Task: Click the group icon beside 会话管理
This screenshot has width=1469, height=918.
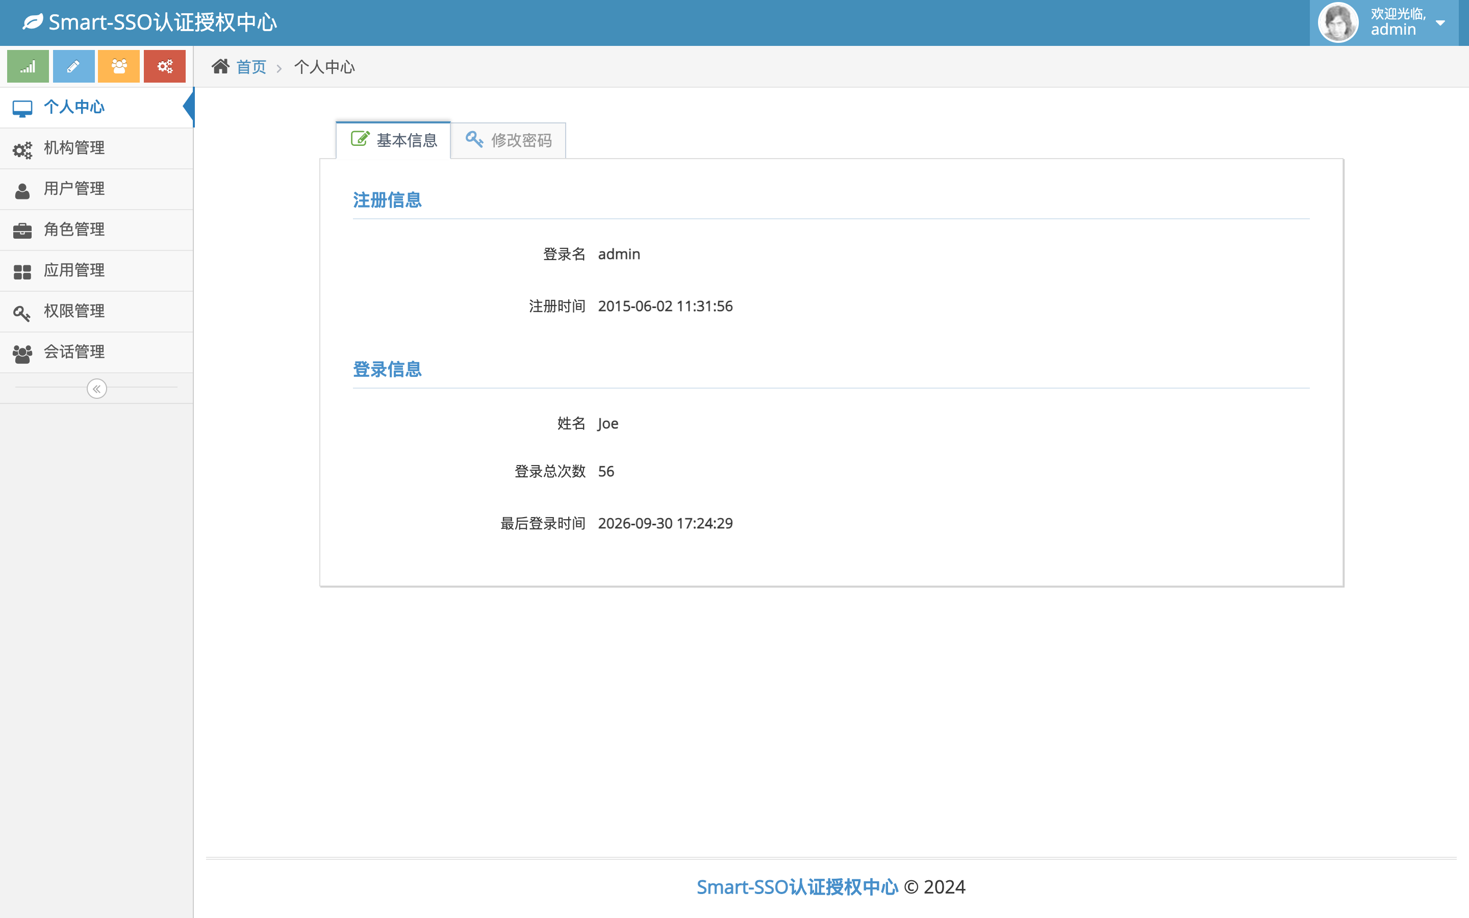Action: (22, 353)
